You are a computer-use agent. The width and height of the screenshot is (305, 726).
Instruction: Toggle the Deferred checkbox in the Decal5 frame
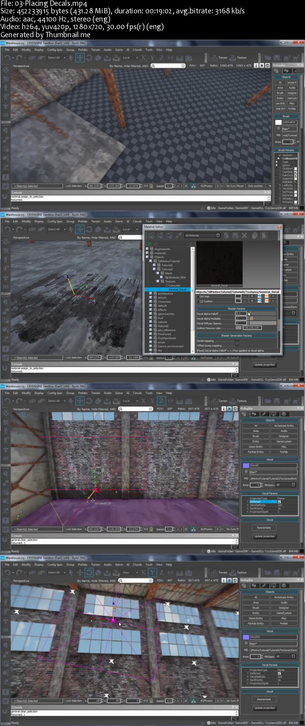279,501
